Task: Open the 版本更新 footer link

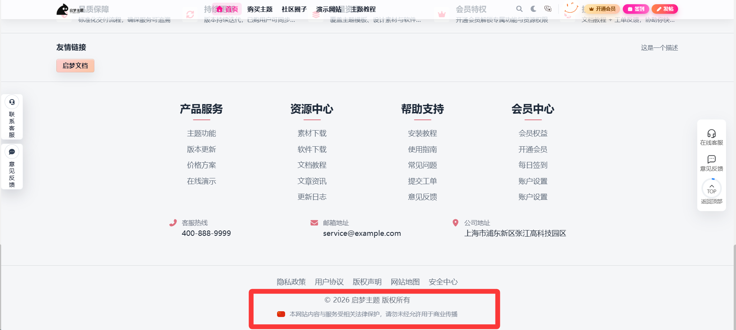Action: (x=201, y=149)
